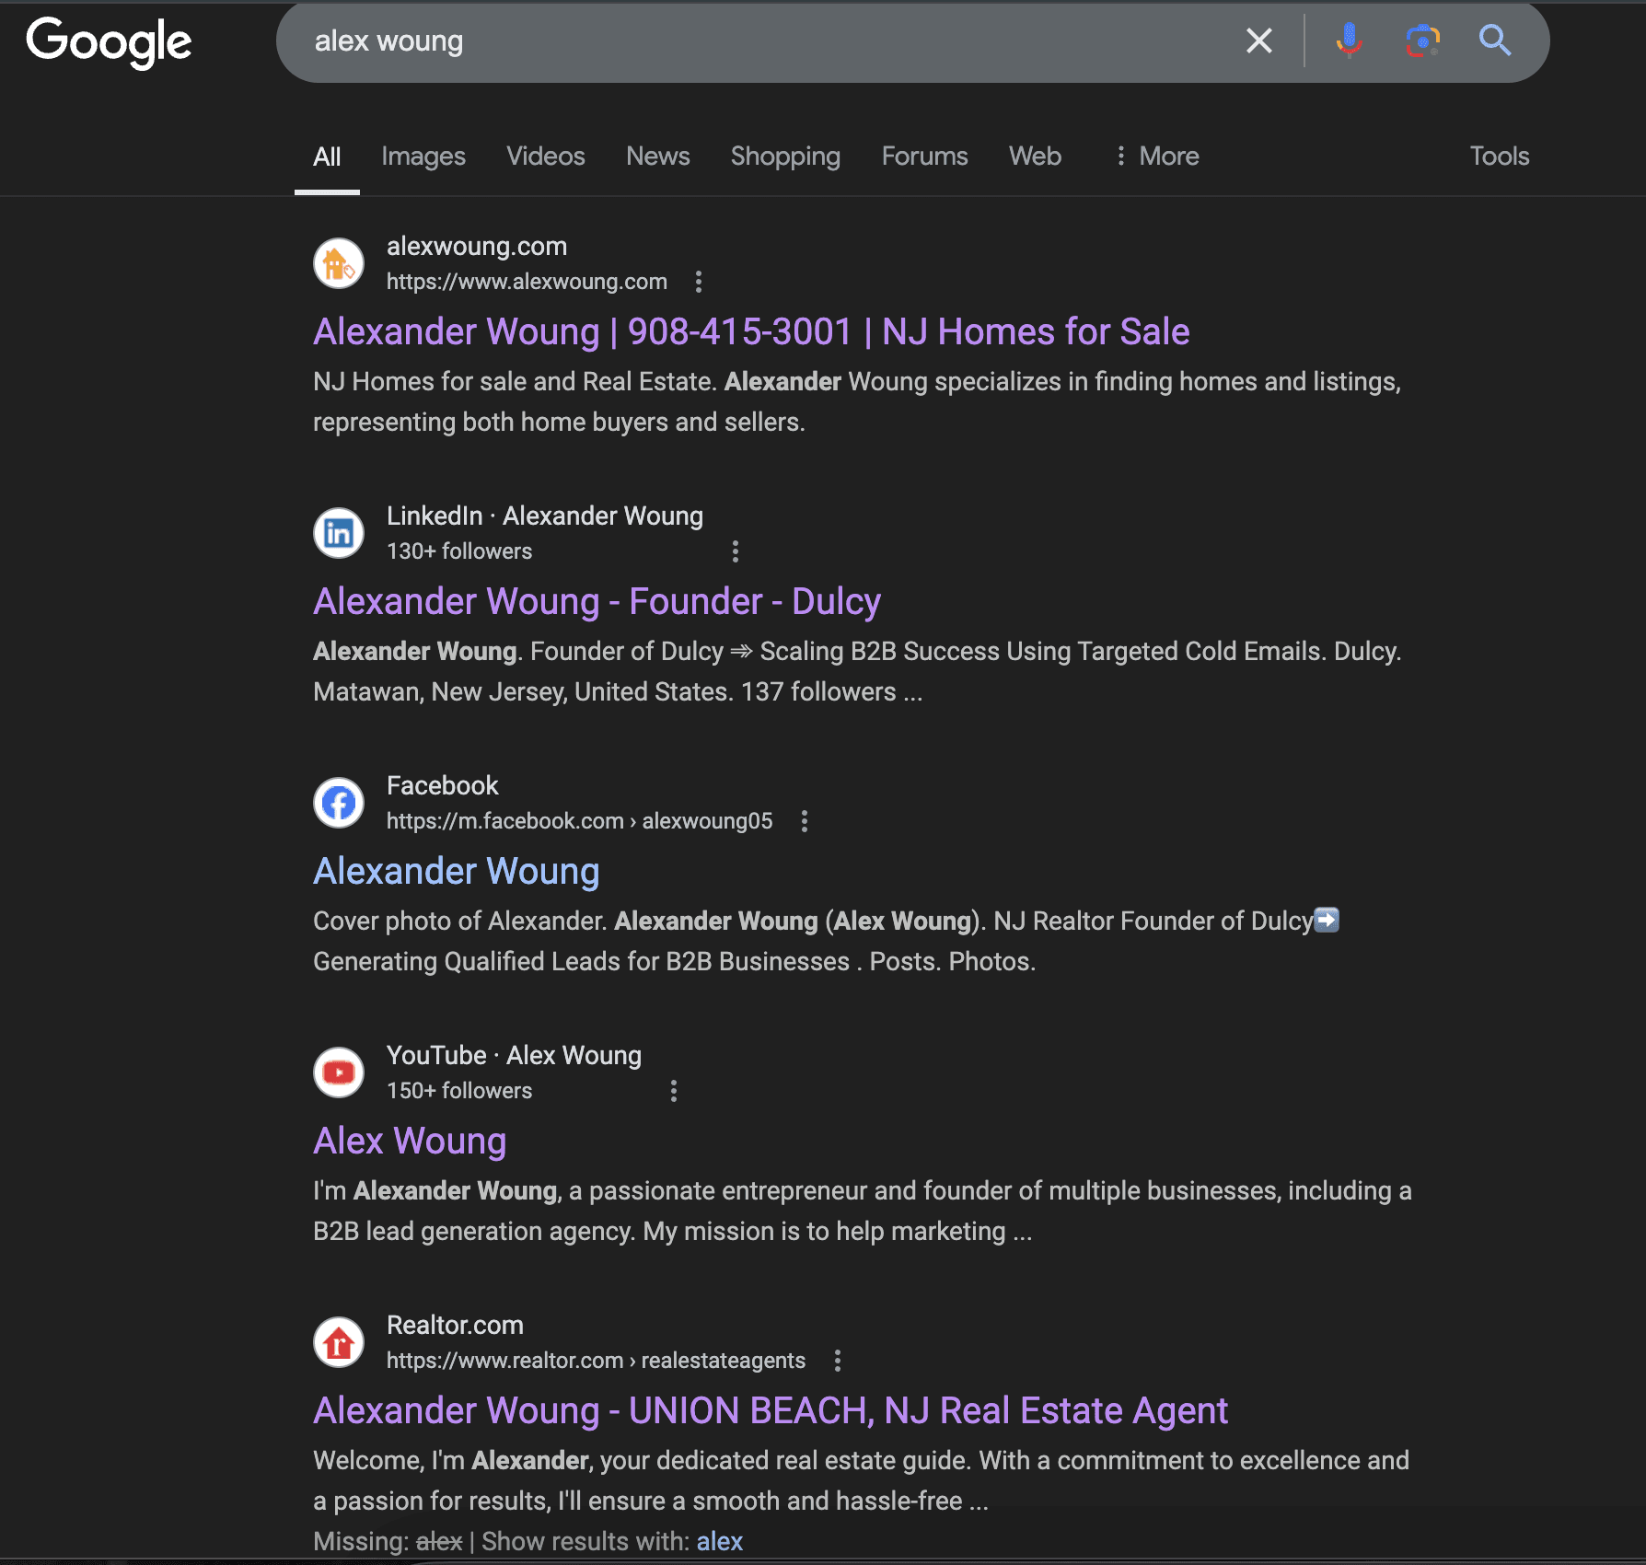1646x1565 pixels.
Task: Click the '130+ followers' text
Action: pyautogui.click(x=459, y=551)
